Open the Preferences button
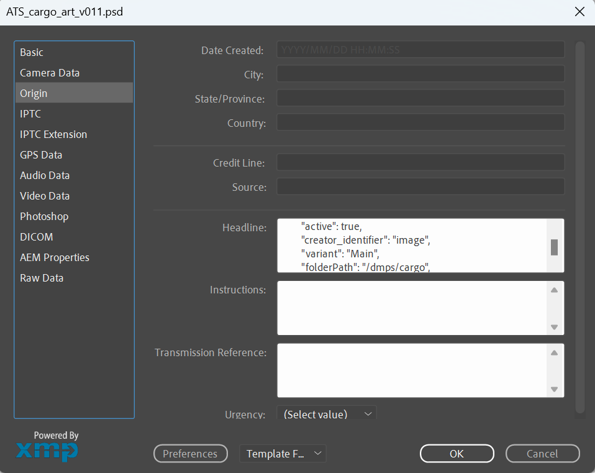Screen dimensions: 595x473 (190, 454)
